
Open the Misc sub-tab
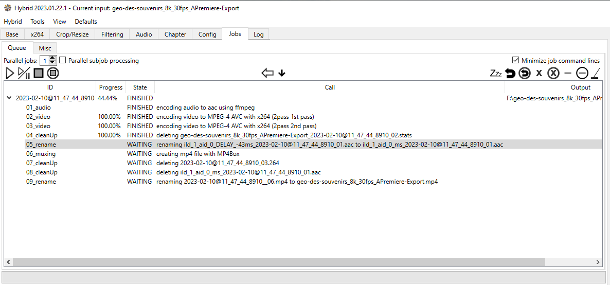pyautogui.click(x=45, y=48)
